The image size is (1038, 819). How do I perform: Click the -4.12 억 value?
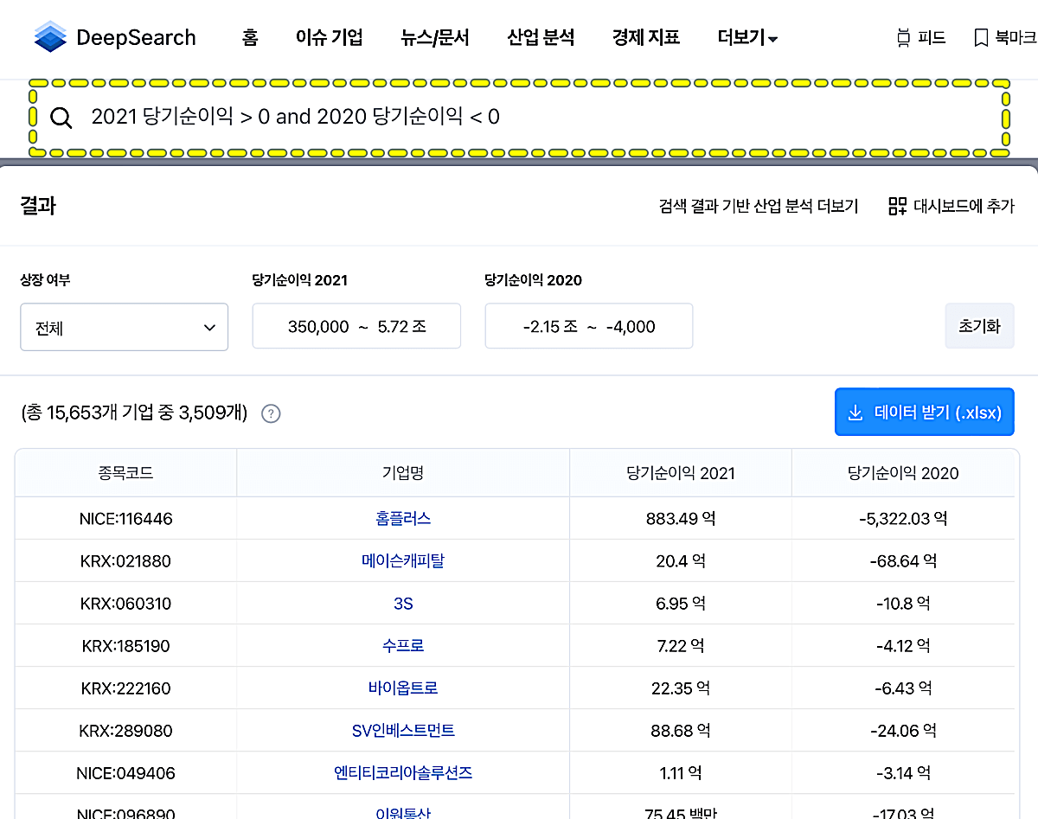pyautogui.click(x=903, y=646)
